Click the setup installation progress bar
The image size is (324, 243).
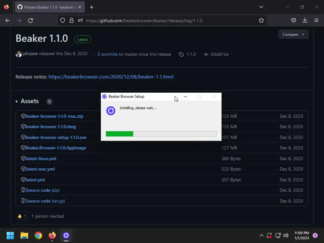(161, 134)
